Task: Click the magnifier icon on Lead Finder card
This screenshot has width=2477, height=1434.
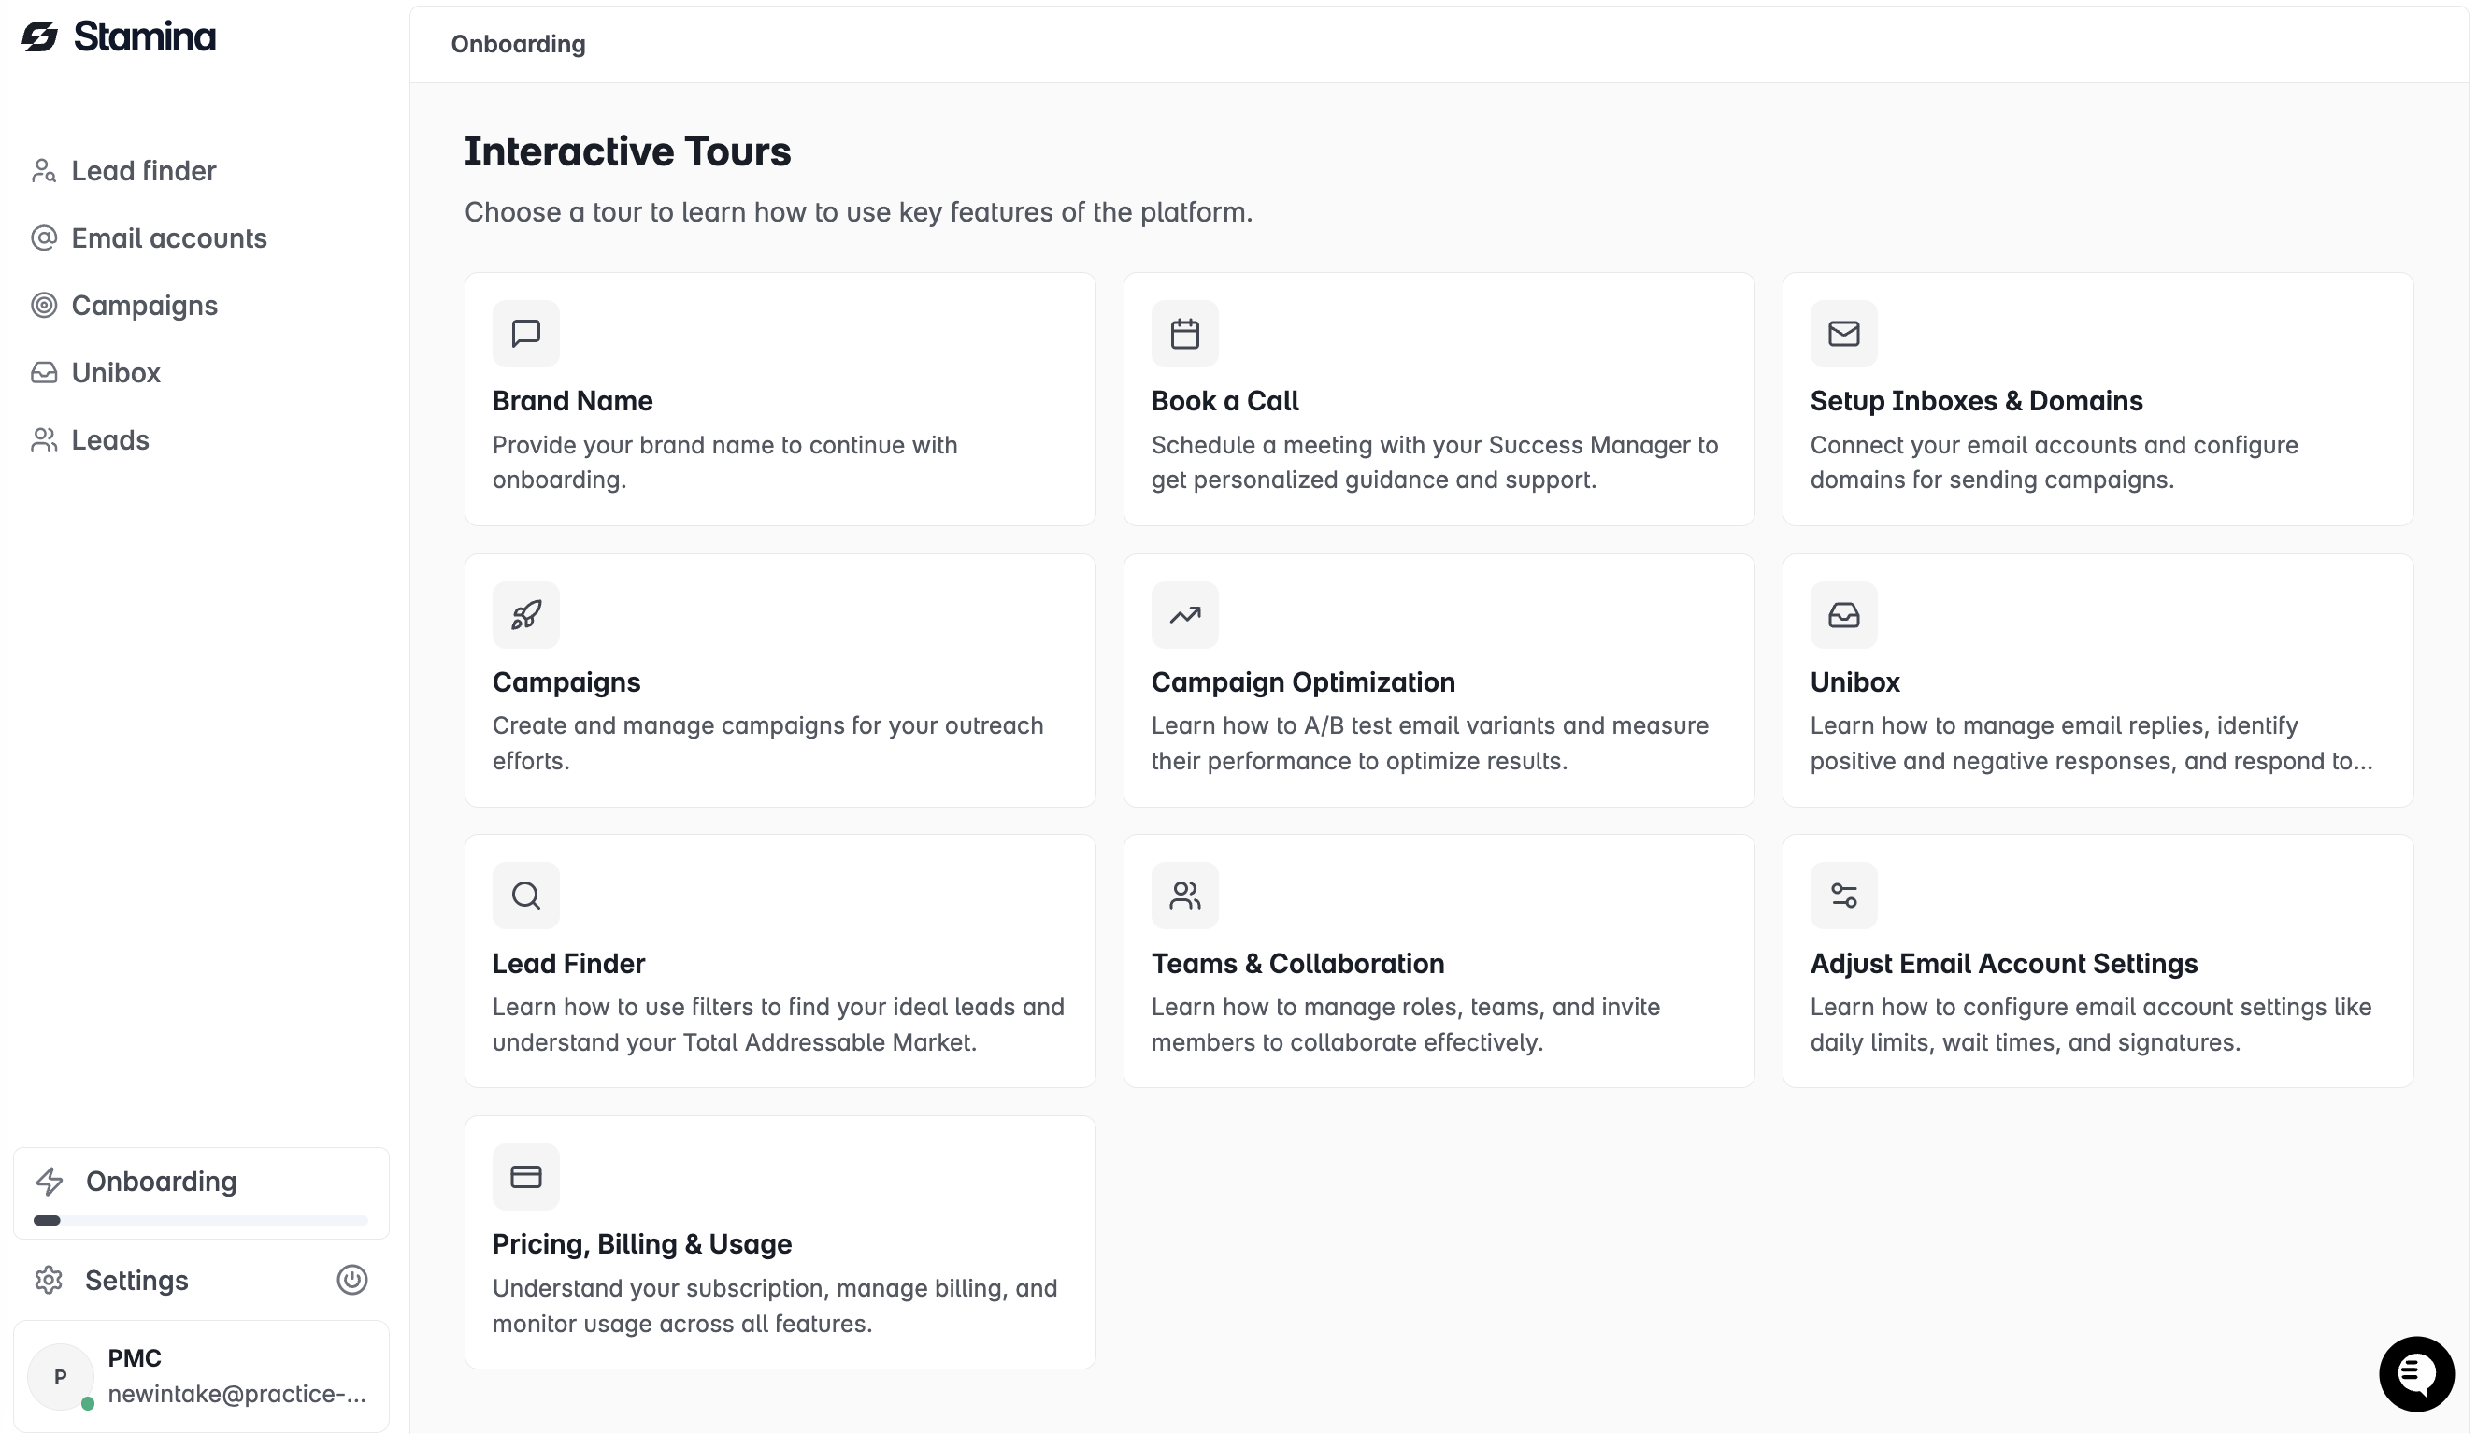Action: click(526, 896)
